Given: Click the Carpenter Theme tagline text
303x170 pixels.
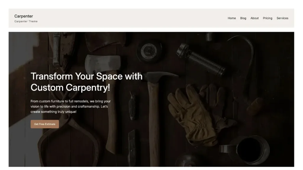Looking at the screenshot, I should [26, 21].
